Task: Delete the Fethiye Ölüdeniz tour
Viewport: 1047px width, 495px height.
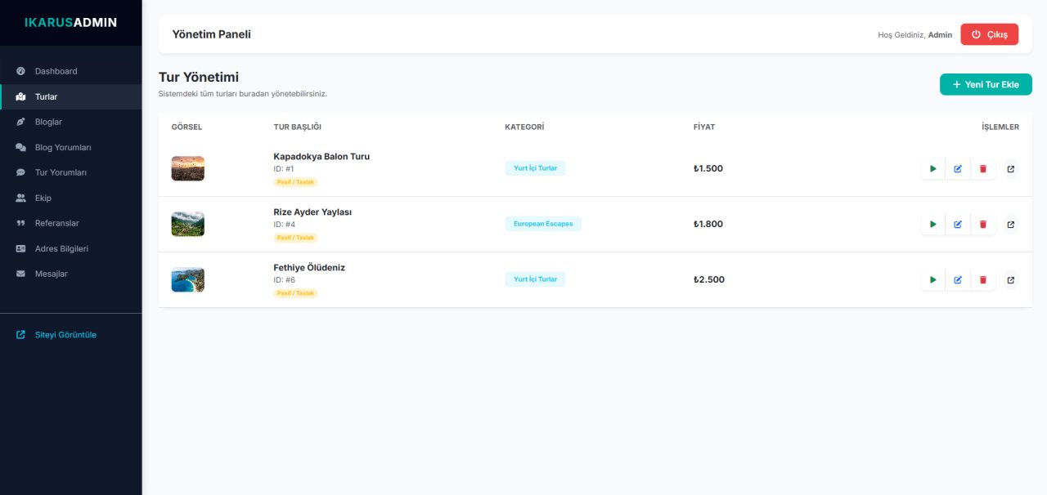Action: click(983, 280)
